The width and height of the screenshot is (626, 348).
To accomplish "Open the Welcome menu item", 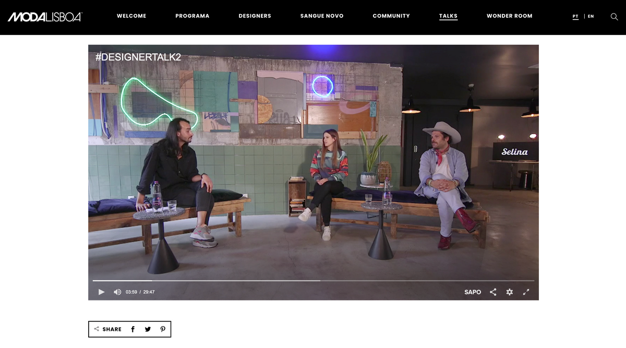I will point(131,16).
